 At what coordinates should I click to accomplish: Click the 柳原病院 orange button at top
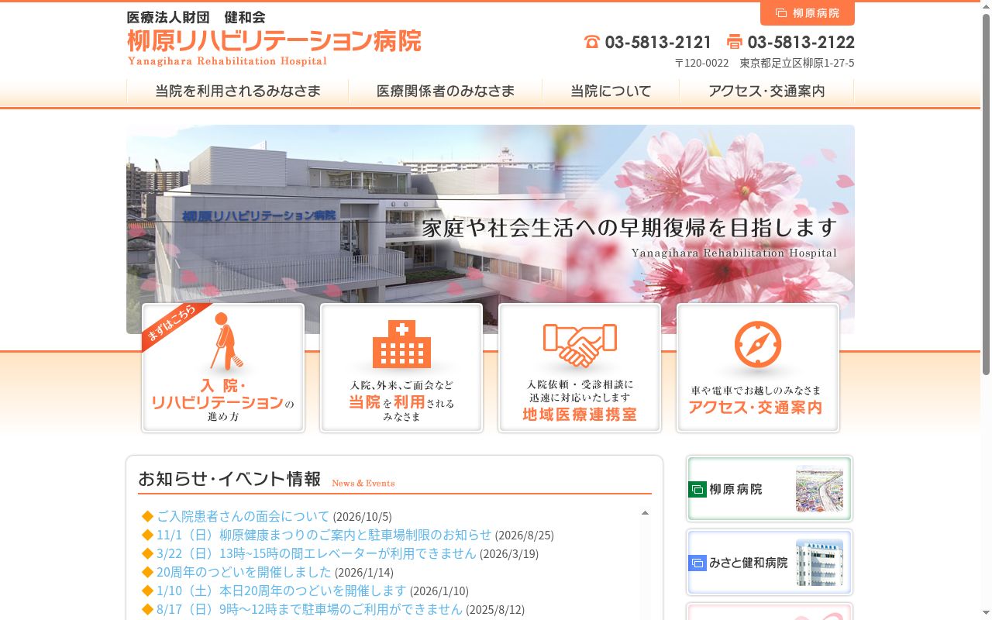[808, 13]
